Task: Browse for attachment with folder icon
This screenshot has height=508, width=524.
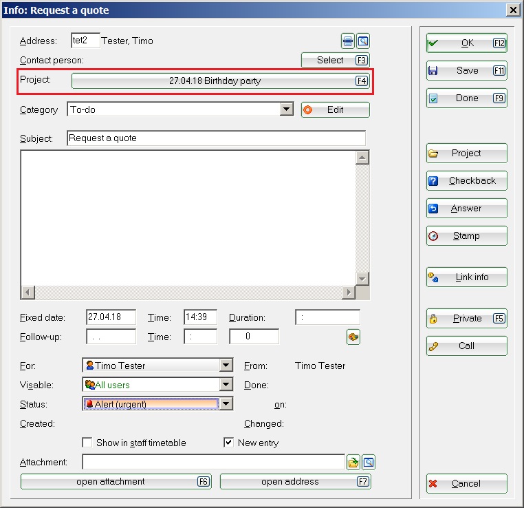Action: click(x=353, y=463)
